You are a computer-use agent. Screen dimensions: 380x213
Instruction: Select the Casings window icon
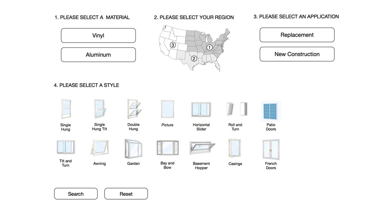[x=235, y=148]
